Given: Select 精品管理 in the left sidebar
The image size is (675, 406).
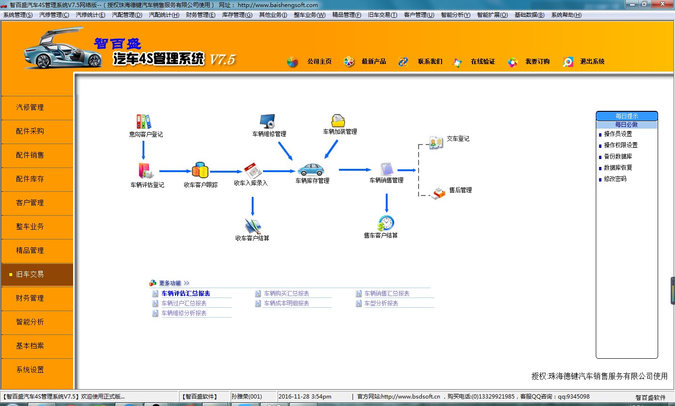Looking at the screenshot, I should (37, 251).
